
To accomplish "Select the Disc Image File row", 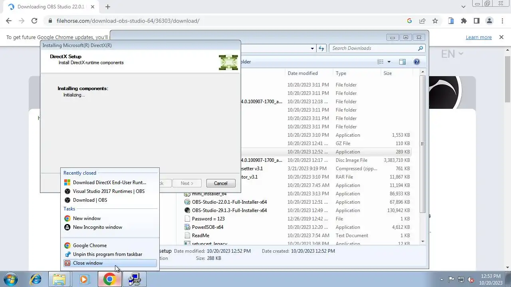I will tap(326, 160).
